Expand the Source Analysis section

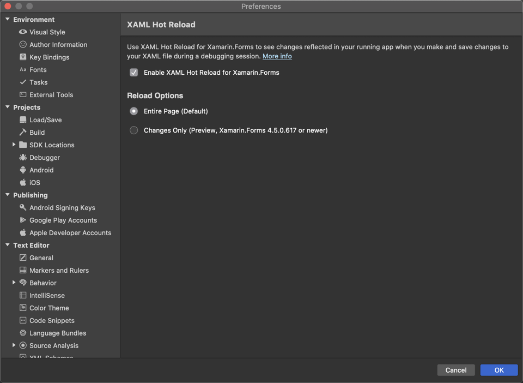(14, 345)
